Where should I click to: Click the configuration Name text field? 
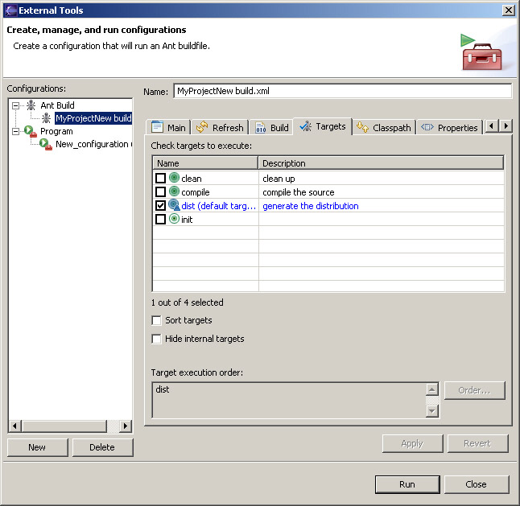pyautogui.click(x=342, y=91)
